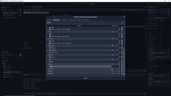Viewport: 171px width, 96px height.
Task: Click Close at the dialog bottom
Action: (85, 78)
